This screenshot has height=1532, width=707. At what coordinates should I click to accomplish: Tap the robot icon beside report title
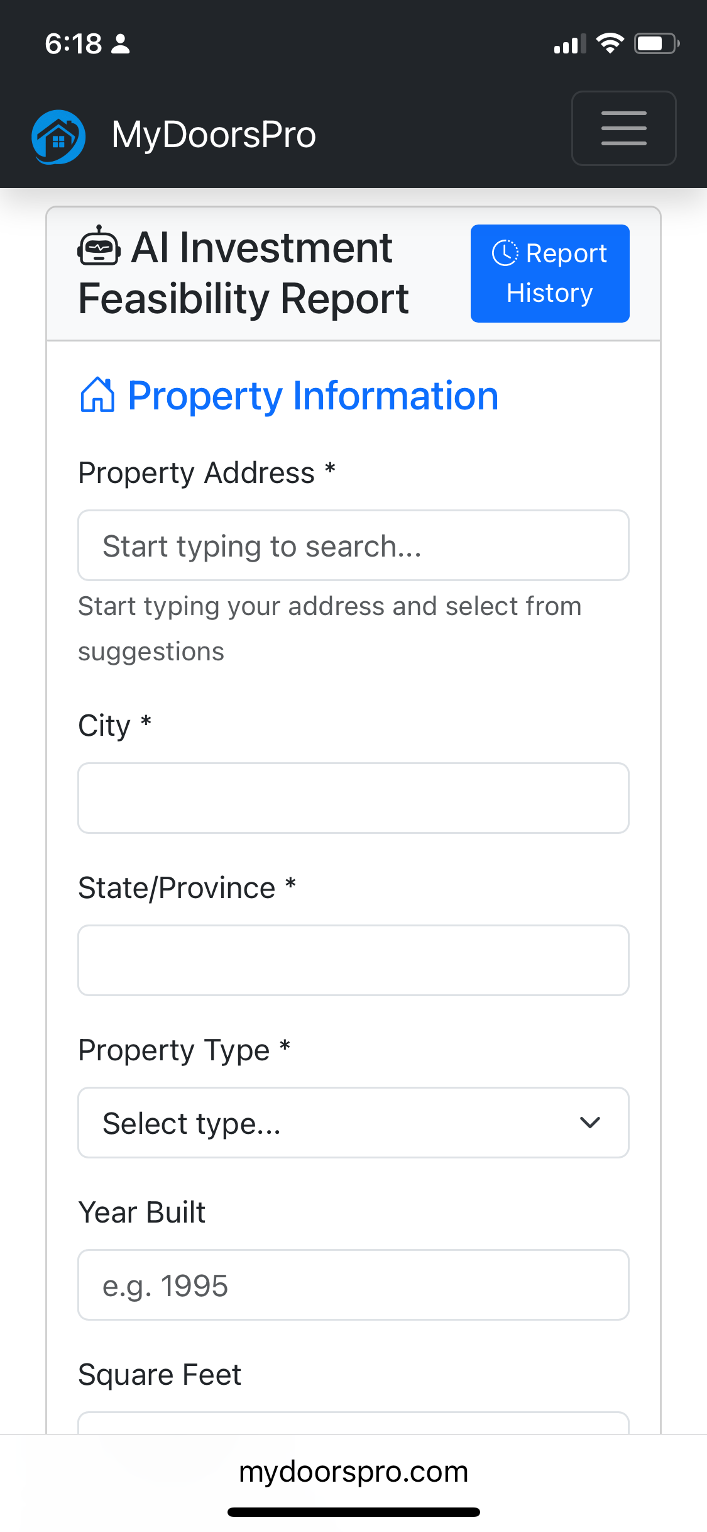pos(99,246)
